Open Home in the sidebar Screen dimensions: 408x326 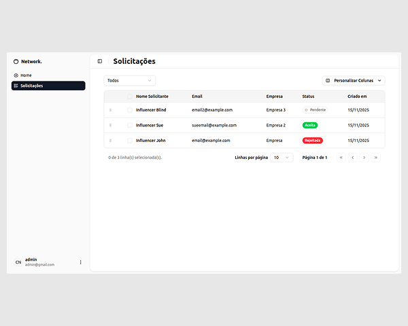click(x=48, y=75)
